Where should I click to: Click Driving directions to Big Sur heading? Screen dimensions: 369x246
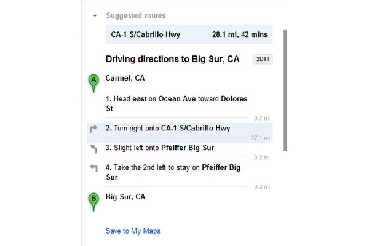172,59
